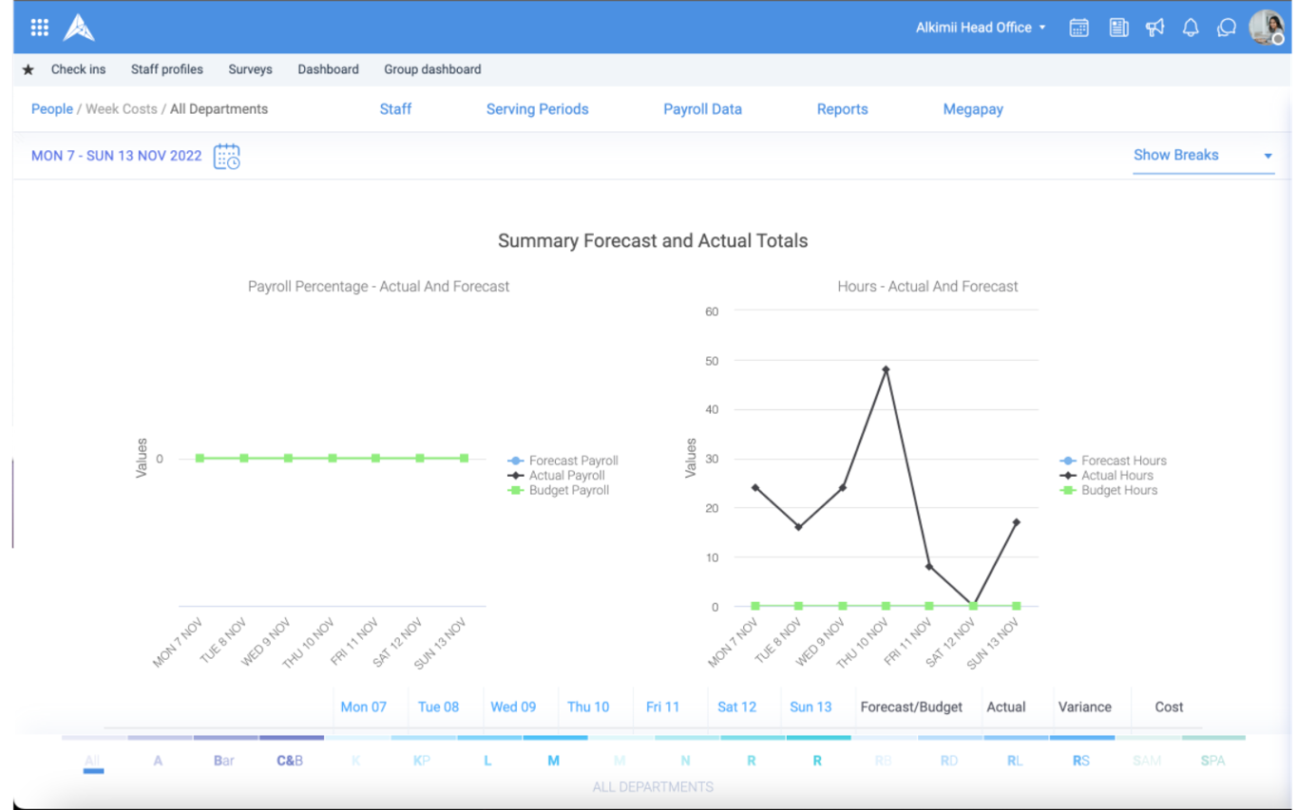The height and width of the screenshot is (810, 1297).
Task: Open the app grid launcher icon
Action: click(x=39, y=28)
